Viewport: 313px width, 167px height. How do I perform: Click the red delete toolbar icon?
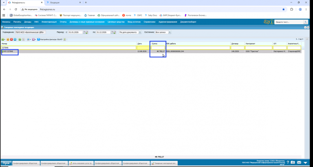pyautogui.click(x=11, y=40)
